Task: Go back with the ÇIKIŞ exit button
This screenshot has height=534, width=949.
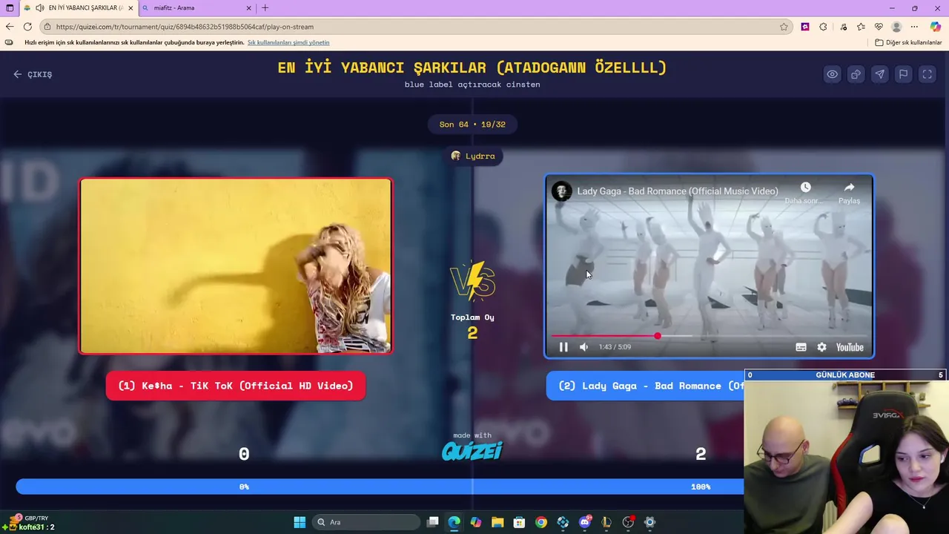Action: tap(33, 74)
